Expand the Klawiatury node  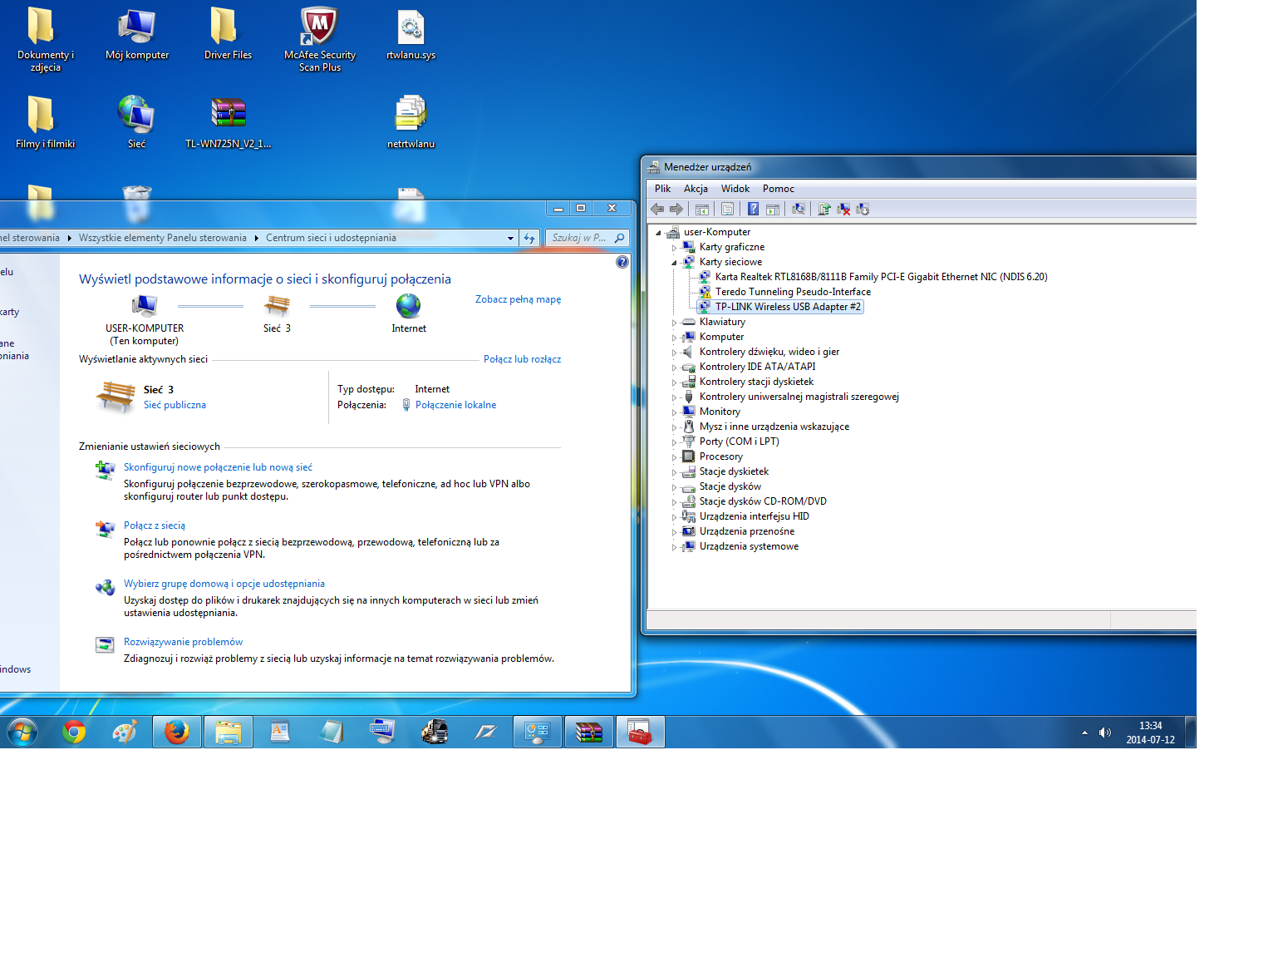[674, 323]
